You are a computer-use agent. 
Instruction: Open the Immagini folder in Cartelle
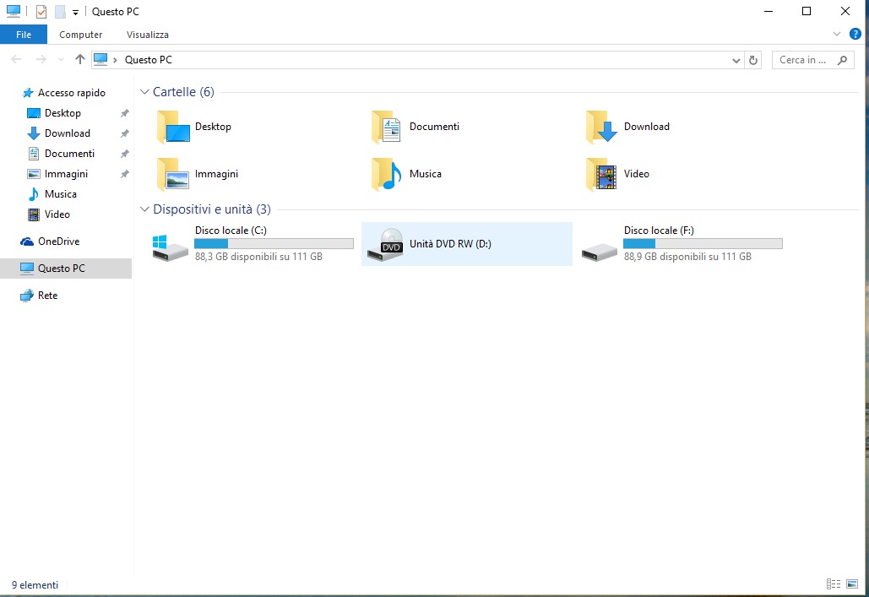(x=198, y=174)
